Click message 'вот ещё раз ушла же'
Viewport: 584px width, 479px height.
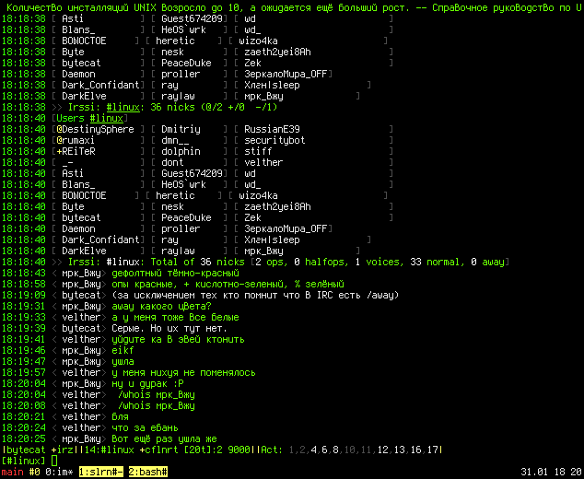(164, 438)
